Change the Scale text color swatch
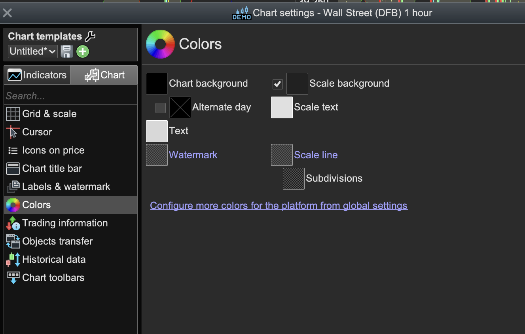The image size is (525, 334). 282,107
